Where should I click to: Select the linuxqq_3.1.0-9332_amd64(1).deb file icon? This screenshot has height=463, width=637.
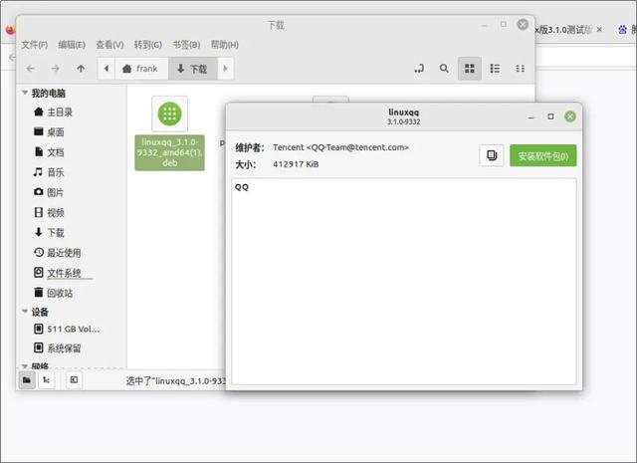click(170, 114)
